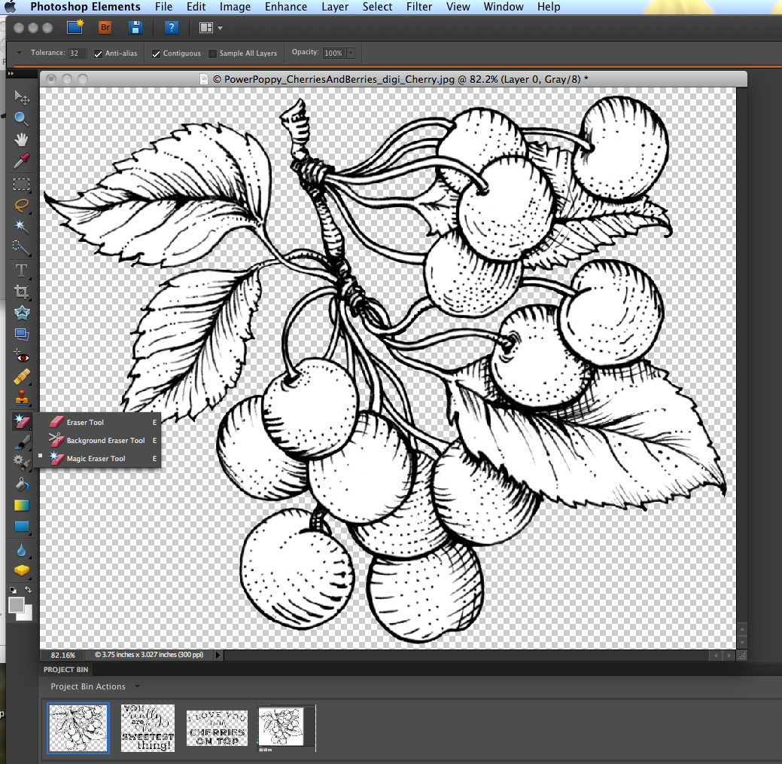The width and height of the screenshot is (782, 764).
Task: Click the Save disk icon
Action: pos(135,28)
